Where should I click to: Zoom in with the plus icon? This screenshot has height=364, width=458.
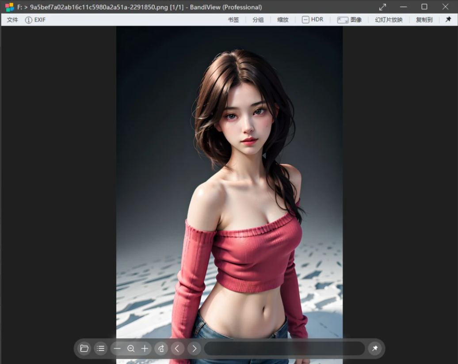145,349
